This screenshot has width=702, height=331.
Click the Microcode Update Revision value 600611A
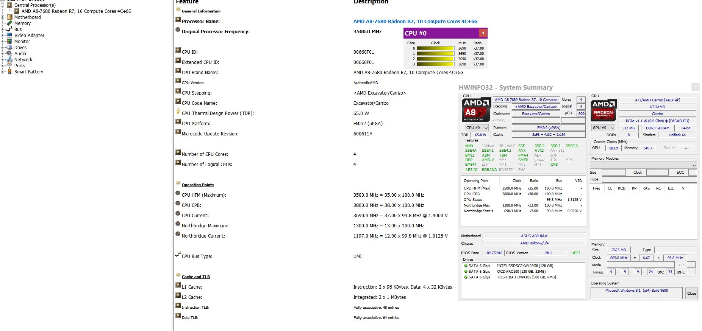363,134
